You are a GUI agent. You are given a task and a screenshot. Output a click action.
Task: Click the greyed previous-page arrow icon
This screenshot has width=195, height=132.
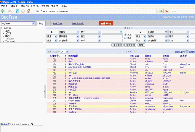123,51
